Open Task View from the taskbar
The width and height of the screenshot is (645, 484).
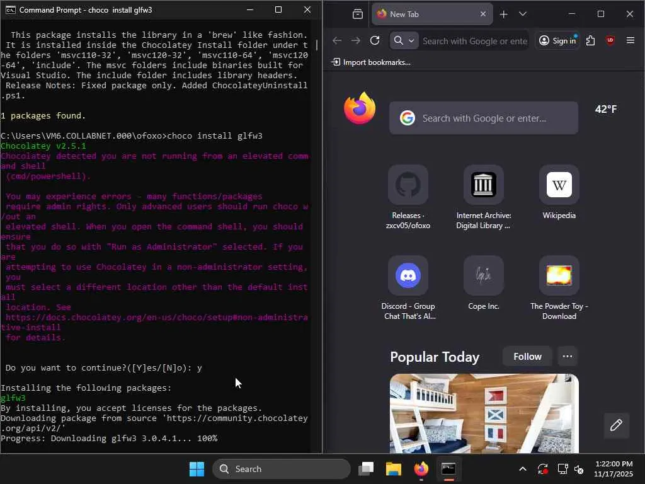(x=366, y=469)
